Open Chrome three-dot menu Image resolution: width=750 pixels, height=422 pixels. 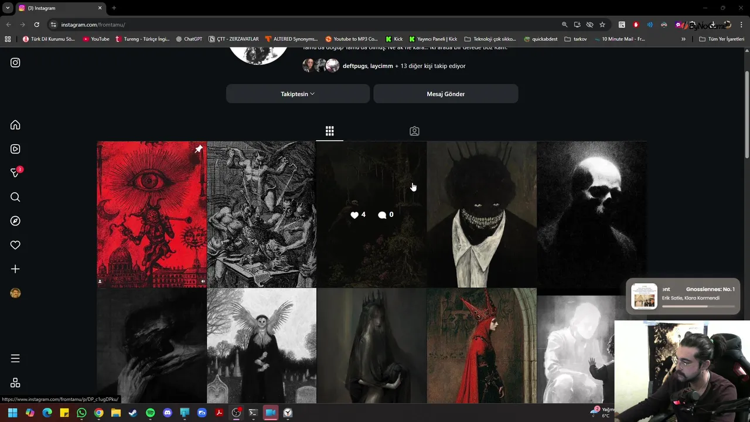coord(742,25)
